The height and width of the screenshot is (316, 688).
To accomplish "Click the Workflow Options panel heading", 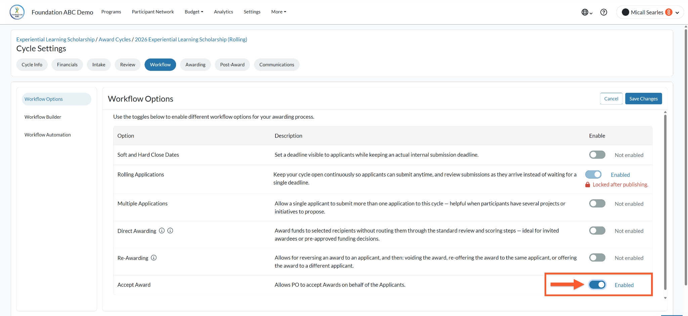I will click(140, 99).
